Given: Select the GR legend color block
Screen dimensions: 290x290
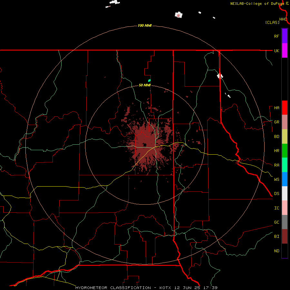Looking at the screenshot, I should pyautogui.click(x=285, y=122).
